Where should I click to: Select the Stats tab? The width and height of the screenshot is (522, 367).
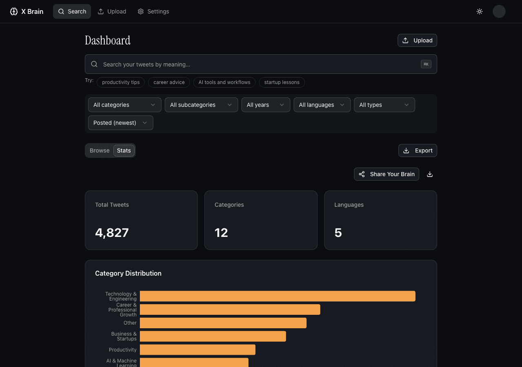coord(124,150)
